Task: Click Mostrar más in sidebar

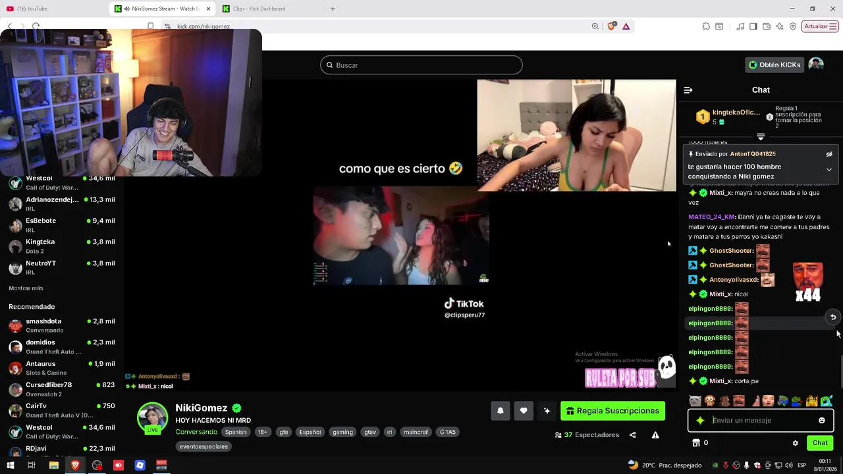Action: 26,288
